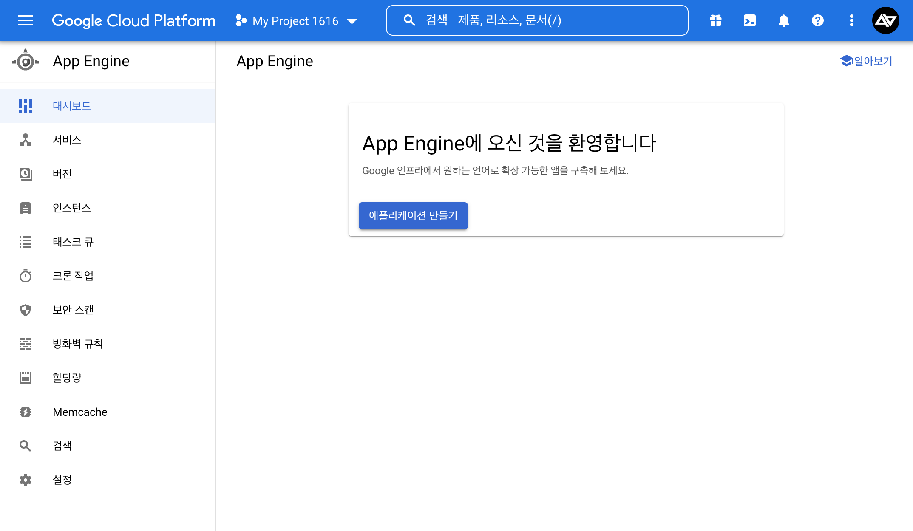913x531 pixels.
Task: Click the 알아보기 learn link
Action: 866,61
